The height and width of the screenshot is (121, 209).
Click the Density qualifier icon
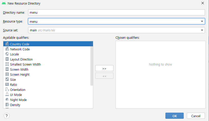[x=7, y=105]
